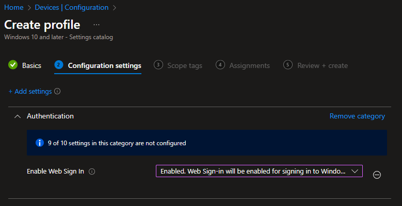Click the info icon next to Add settings
Image resolution: width=402 pixels, height=206 pixels.
click(57, 91)
